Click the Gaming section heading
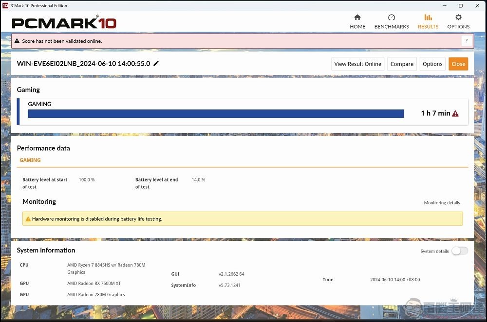Screen dimensions: 487x322 coord(28,89)
